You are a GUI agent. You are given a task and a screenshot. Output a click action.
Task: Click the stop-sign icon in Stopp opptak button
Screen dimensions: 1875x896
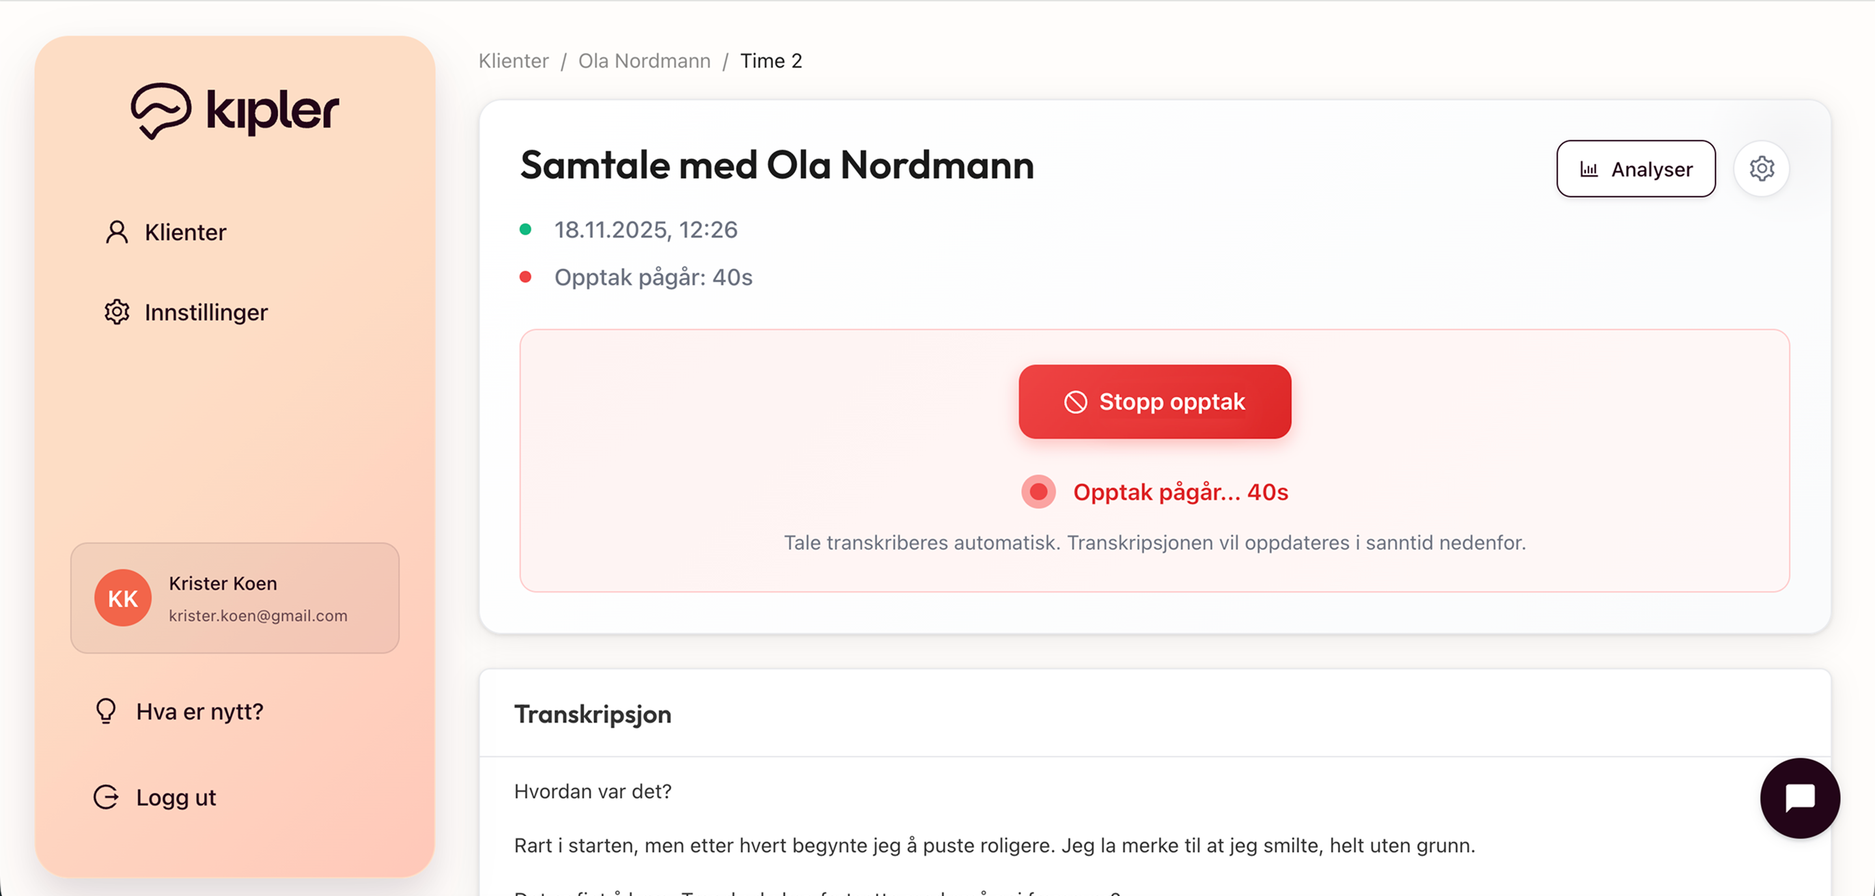coord(1076,401)
